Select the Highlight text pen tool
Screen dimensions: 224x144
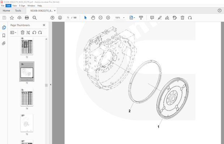click(x=160, y=18)
